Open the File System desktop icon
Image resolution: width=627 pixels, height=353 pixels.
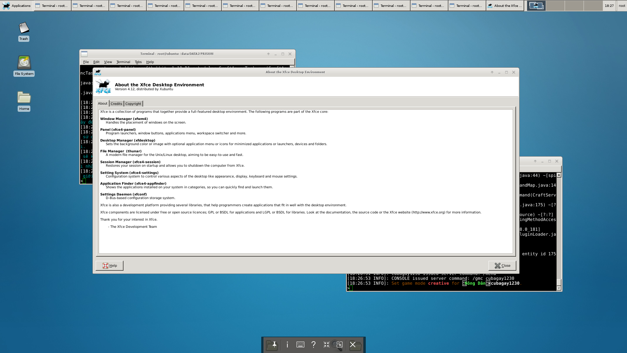click(24, 63)
